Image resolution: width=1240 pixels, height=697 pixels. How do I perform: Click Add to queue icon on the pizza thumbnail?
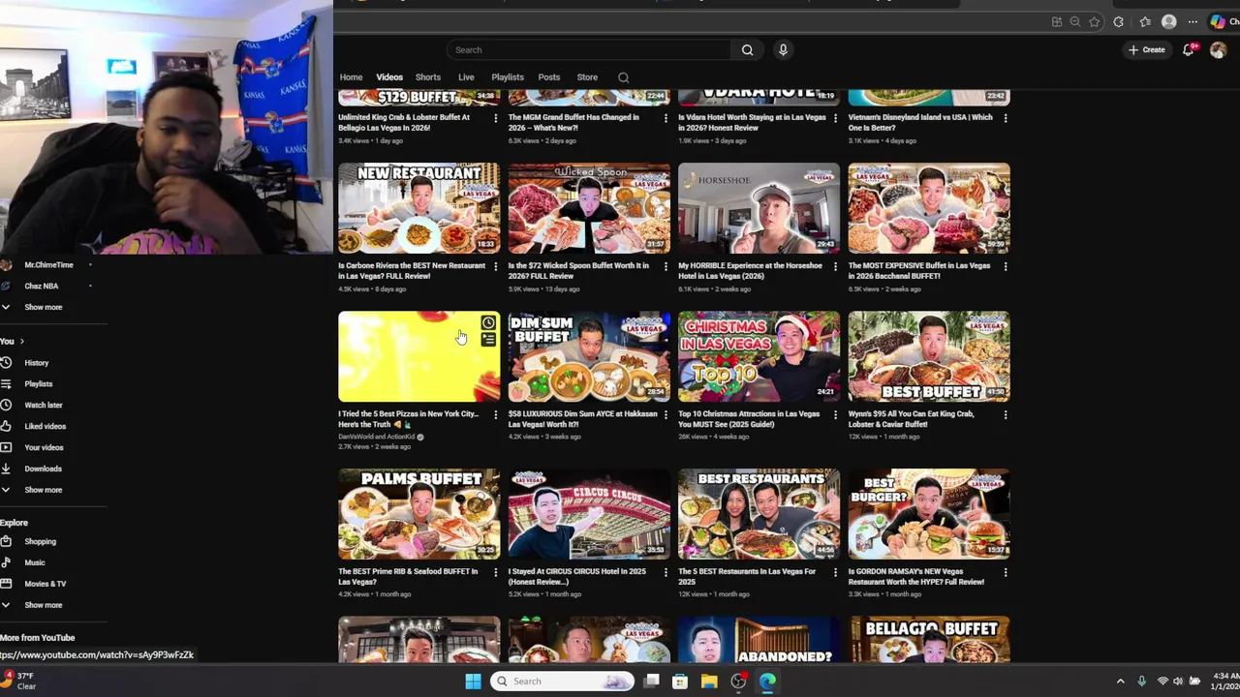(x=488, y=340)
